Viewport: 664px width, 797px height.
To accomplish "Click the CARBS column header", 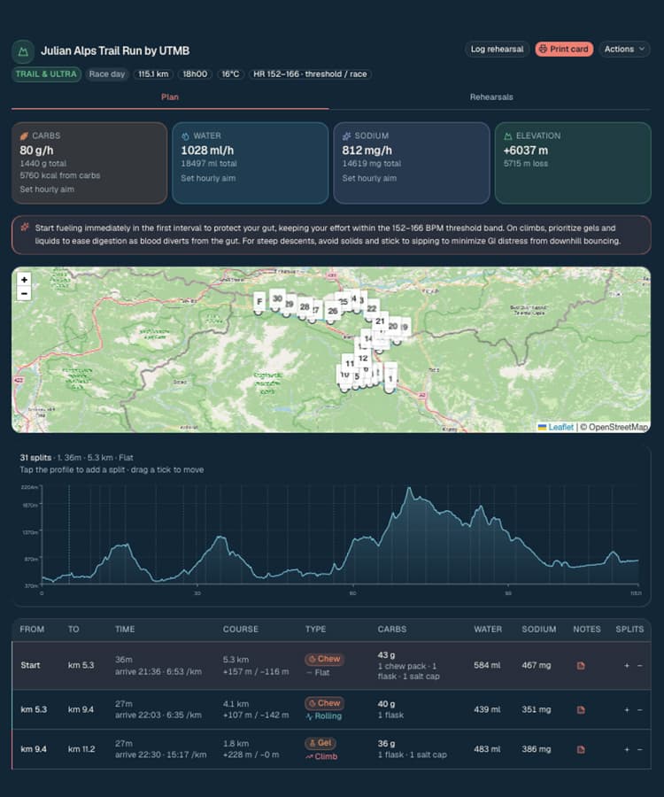I will coord(391,630).
